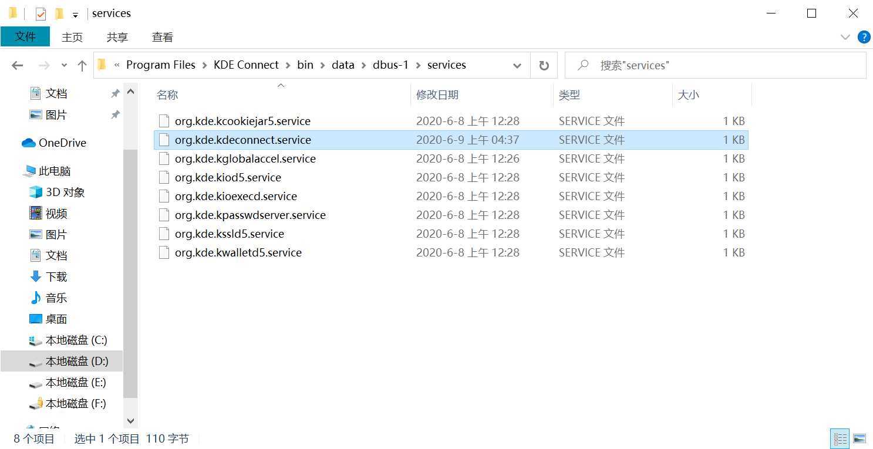Expand the chevron after KDE Connect breadcrumb

point(288,65)
